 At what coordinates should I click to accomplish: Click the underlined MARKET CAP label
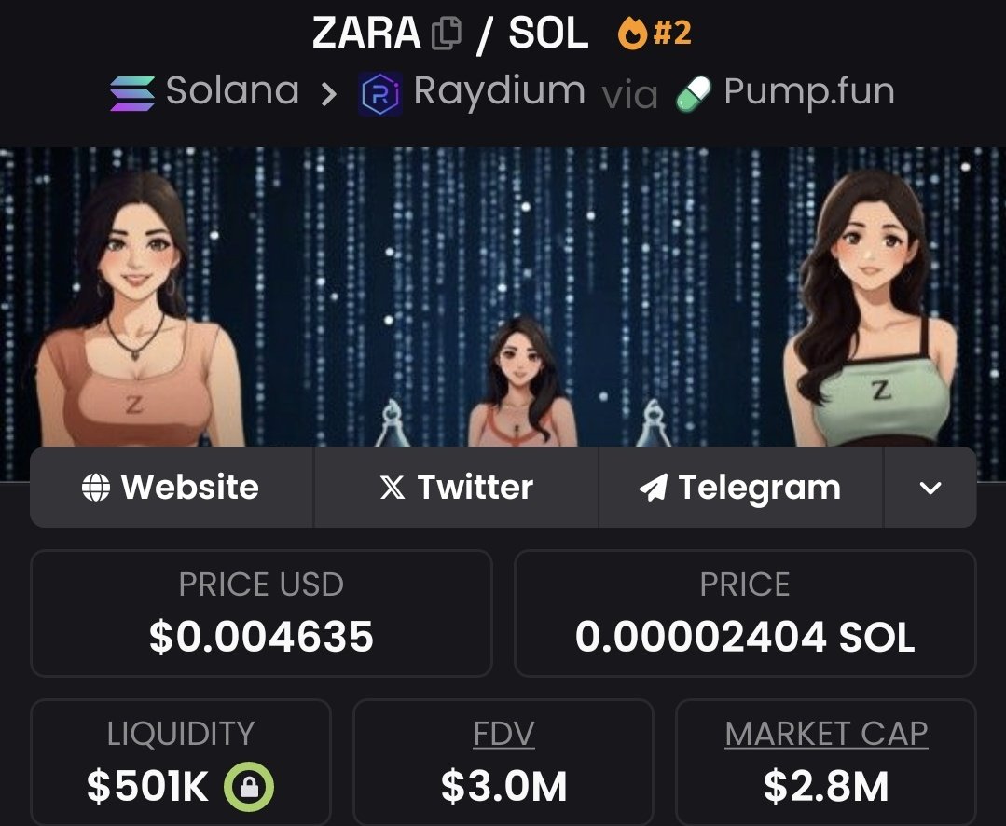826,734
